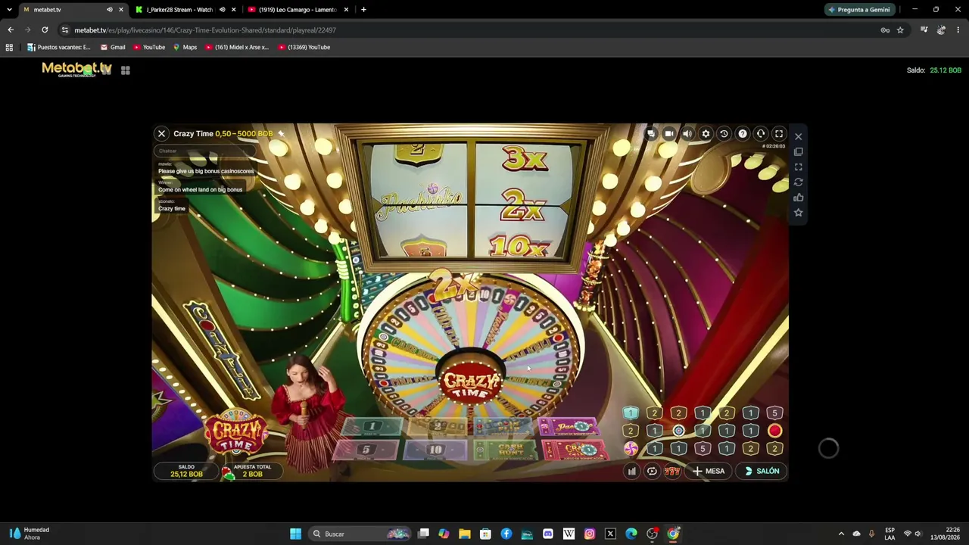Open the game chat panel icon
The image size is (969, 545).
650,134
